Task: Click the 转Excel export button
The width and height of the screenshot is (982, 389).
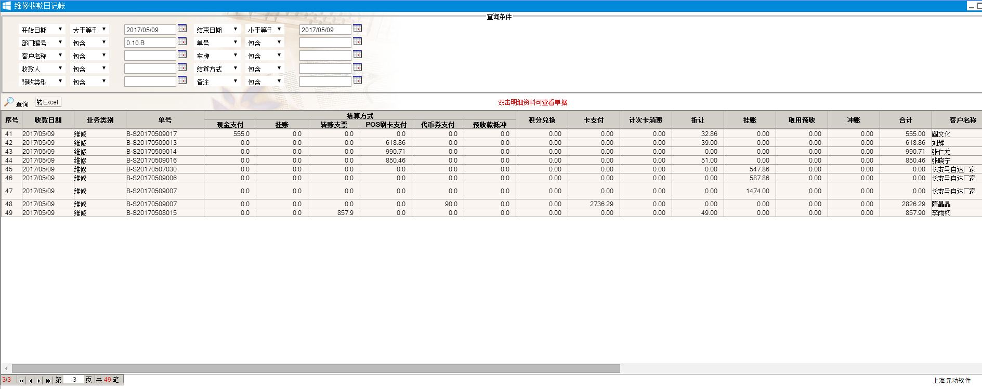Action: click(48, 102)
